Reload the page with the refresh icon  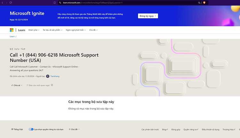11,3
